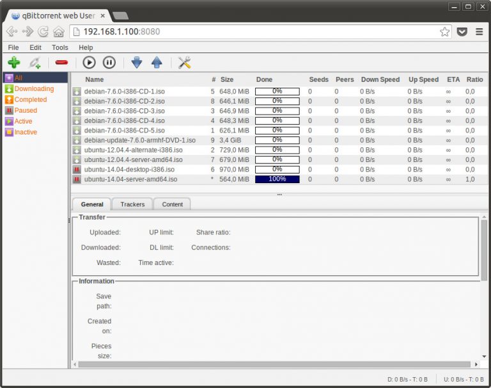Select ubuntu-14.04-desktop-i386.iso torrent
This screenshot has height=388, width=491.
coord(279,170)
